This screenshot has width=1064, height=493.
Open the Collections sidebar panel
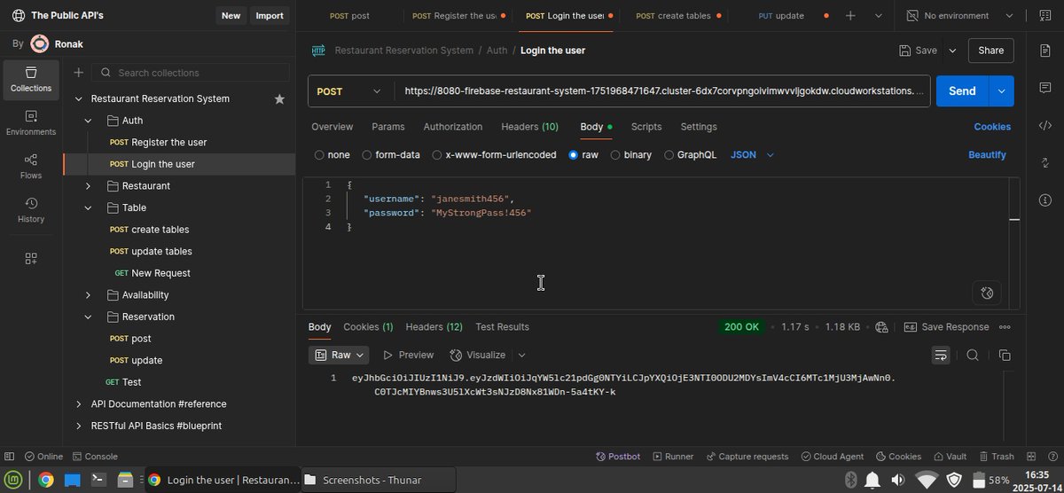pos(31,80)
